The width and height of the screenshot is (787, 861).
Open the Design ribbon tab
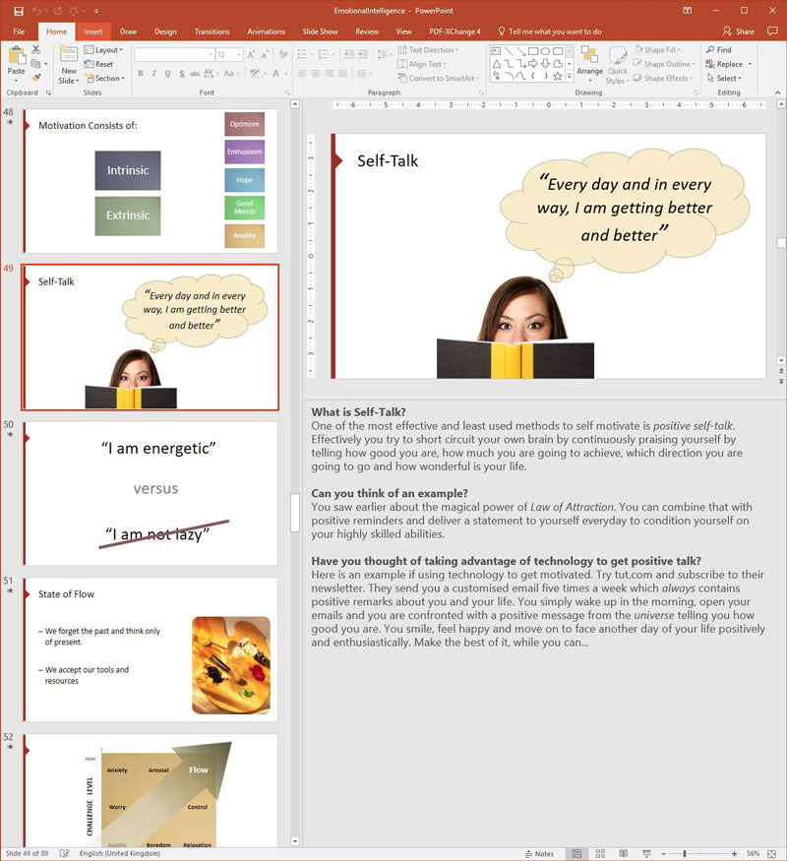tap(165, 31)
